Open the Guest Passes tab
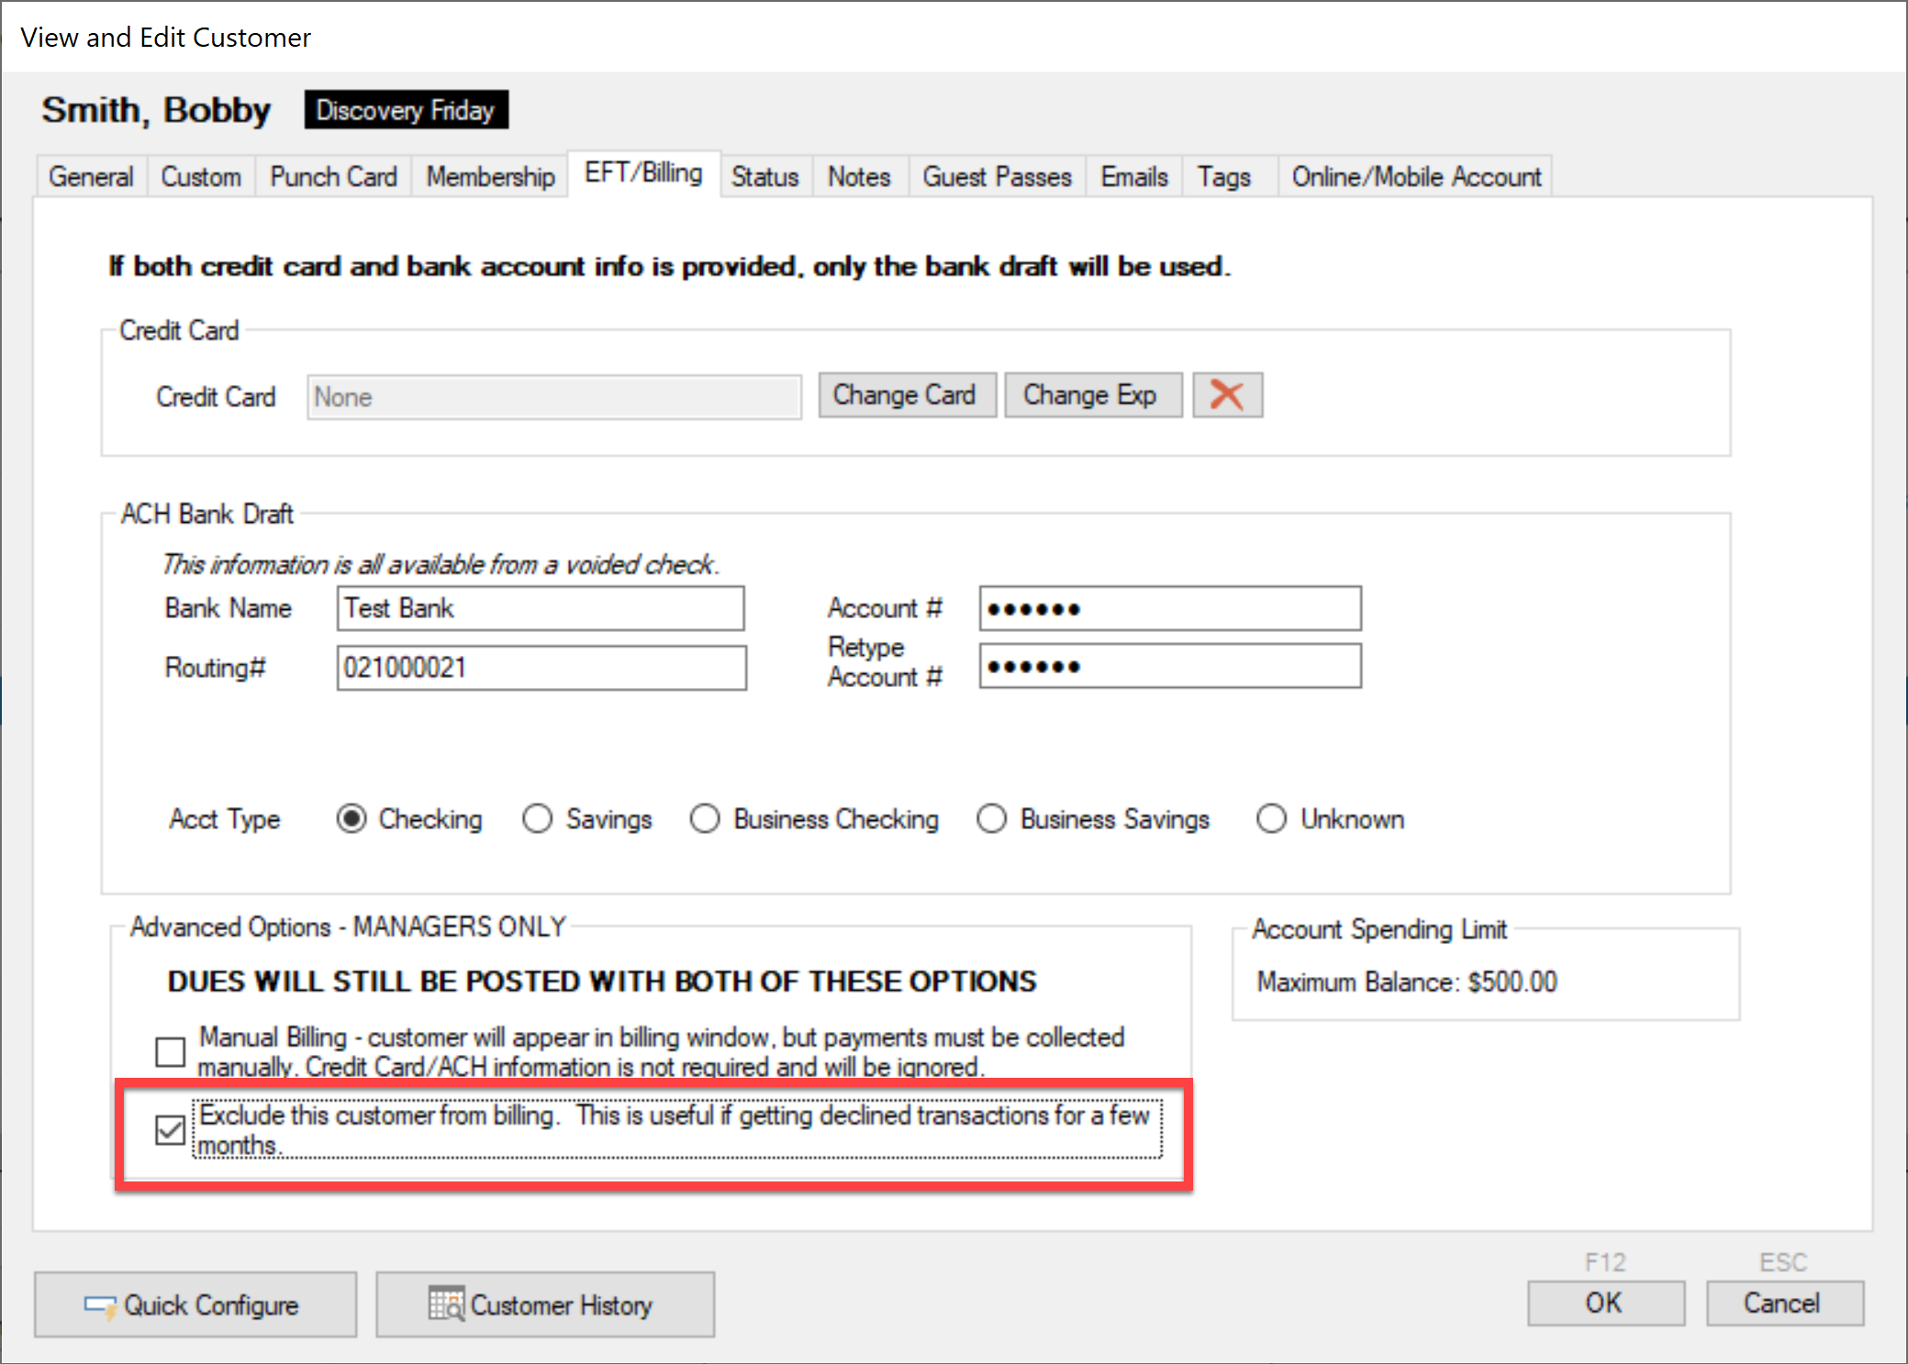 (x=997, y=176)
